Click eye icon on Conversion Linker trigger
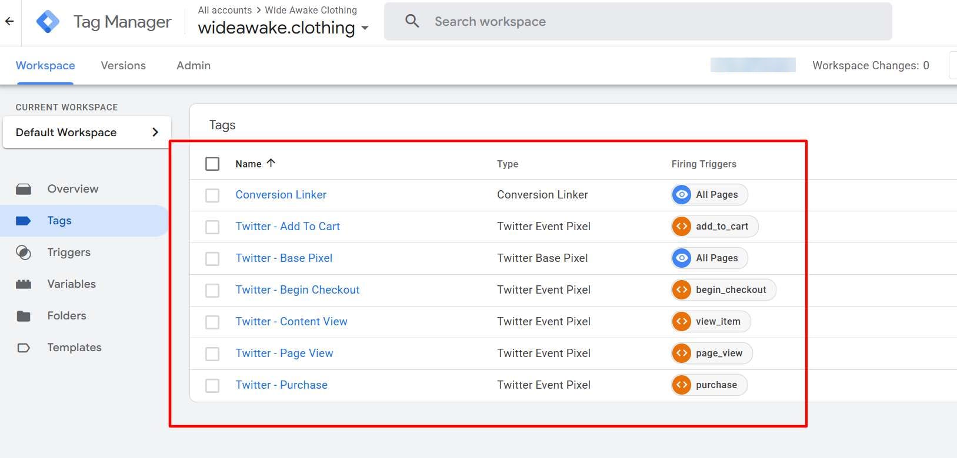The height and width of the screenshot is (458, 957). point(682,194)
